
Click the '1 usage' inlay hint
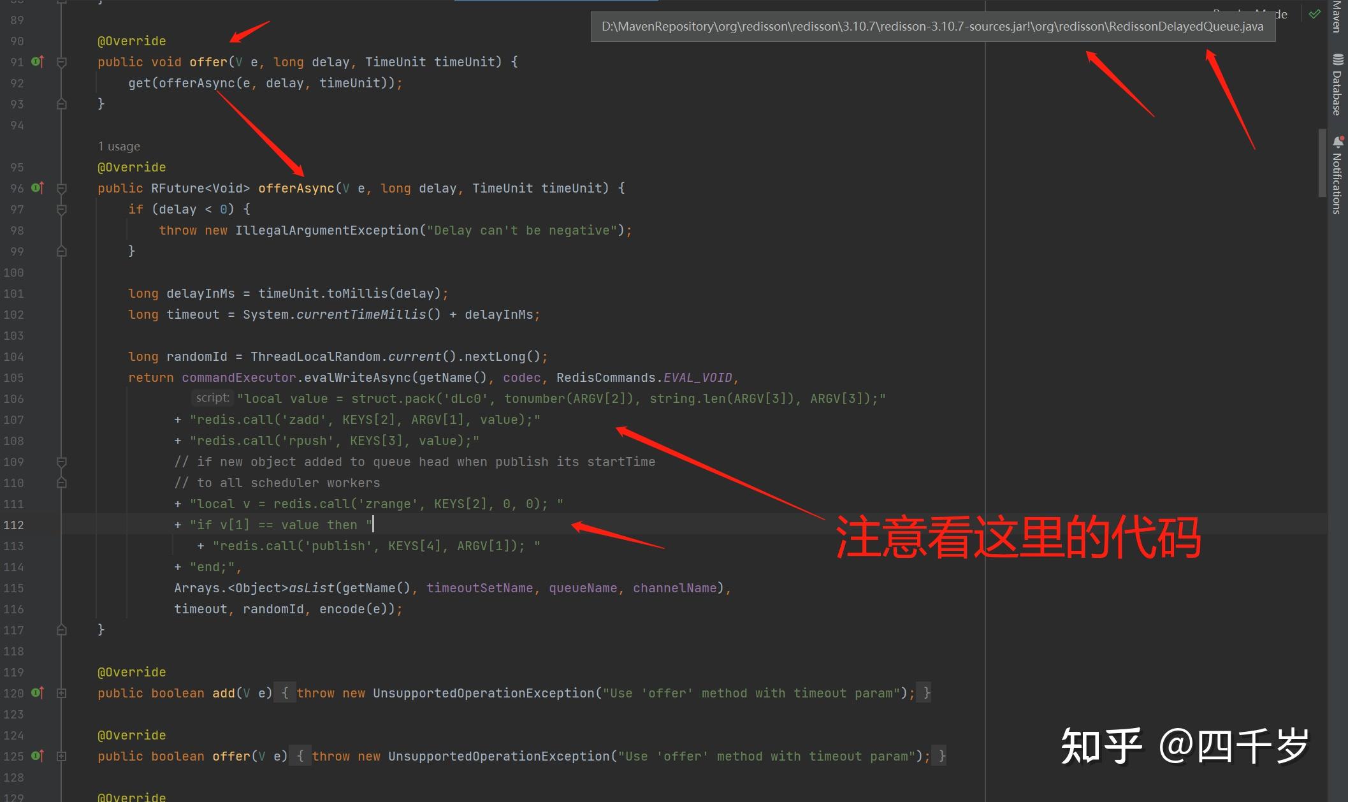[119, 147]
